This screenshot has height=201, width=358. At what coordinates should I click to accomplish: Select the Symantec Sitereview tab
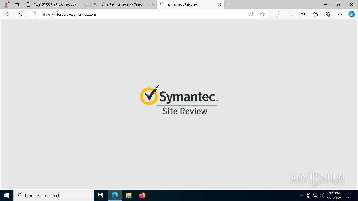pyautogui.click(x=190, y=4)
